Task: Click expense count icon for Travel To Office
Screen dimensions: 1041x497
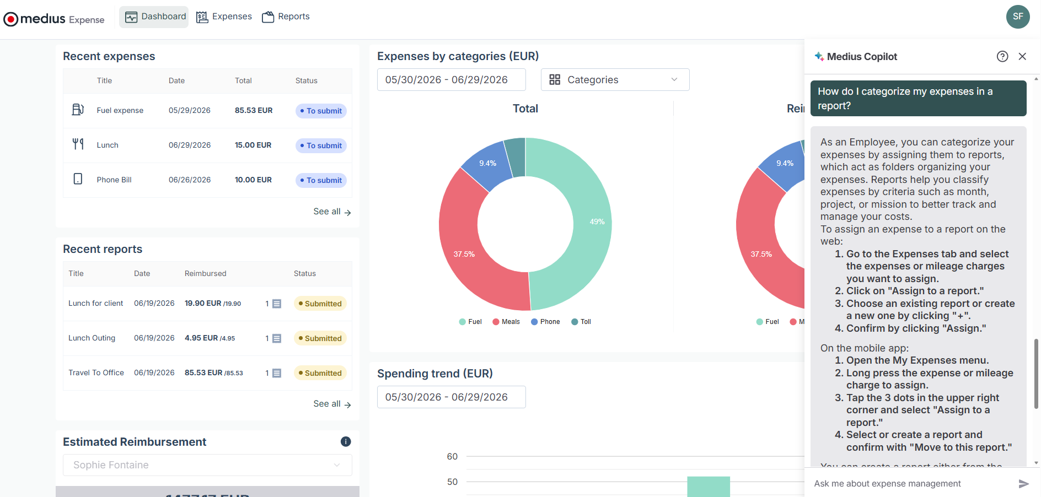Action: [x=277, y=373]
